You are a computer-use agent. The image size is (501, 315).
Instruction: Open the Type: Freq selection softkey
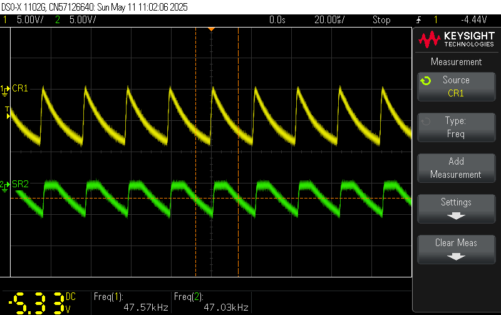(455, 127)
